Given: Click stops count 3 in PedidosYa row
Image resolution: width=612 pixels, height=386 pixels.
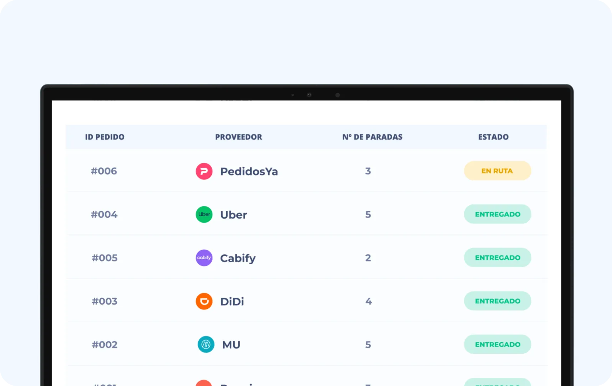Looking at the screenshot, I should click(368, 171).
